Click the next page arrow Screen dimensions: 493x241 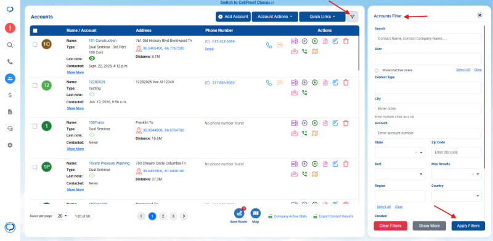[184, 216]
